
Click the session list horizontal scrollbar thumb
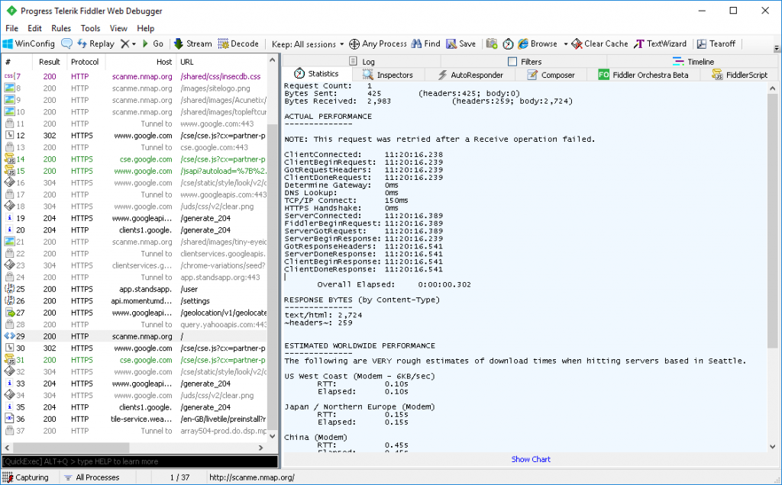pyautogui.click(x=70, y=448)
